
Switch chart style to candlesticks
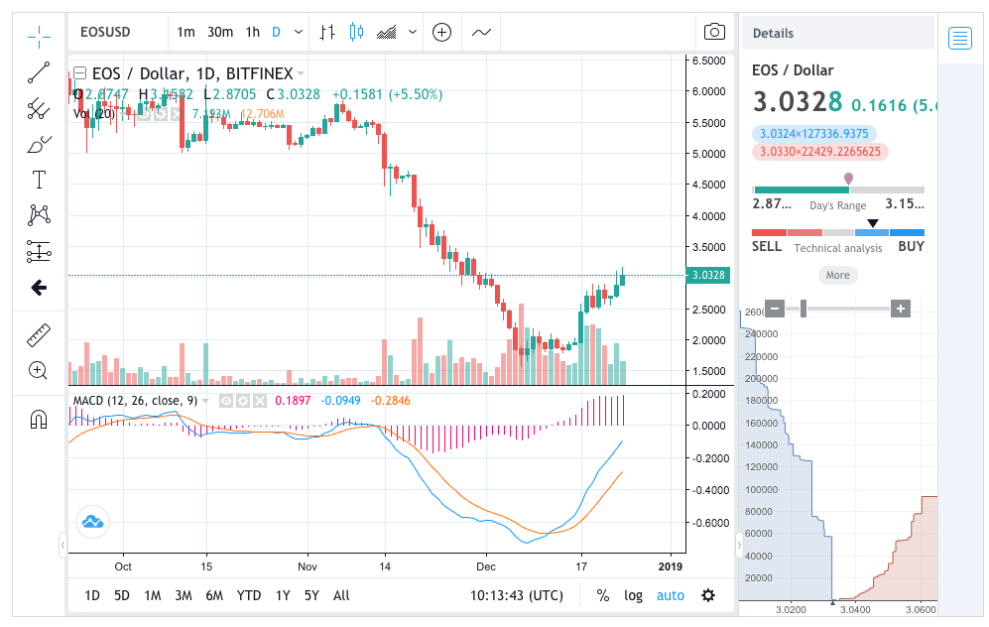[x=357, y=32]
